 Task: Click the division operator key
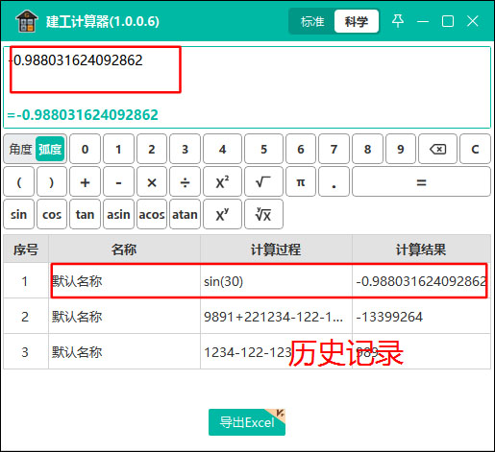click(185, 181)
